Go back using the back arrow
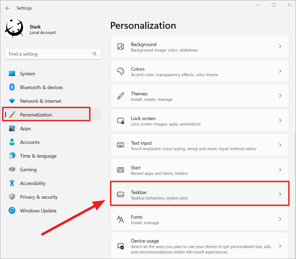The width and height of the screenshot is (296, 259). coord(7,8)
